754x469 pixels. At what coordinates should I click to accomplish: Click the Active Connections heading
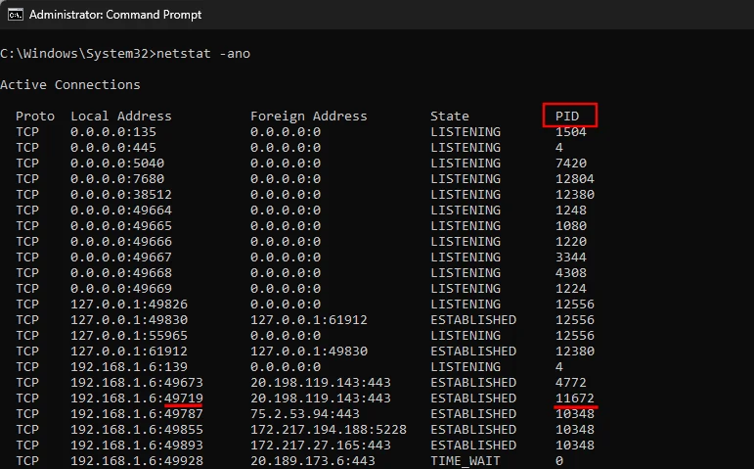click(x=70, y=85)
